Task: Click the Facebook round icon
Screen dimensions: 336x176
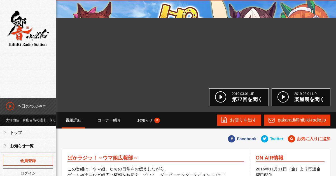Action: click(x=232, y=139)
